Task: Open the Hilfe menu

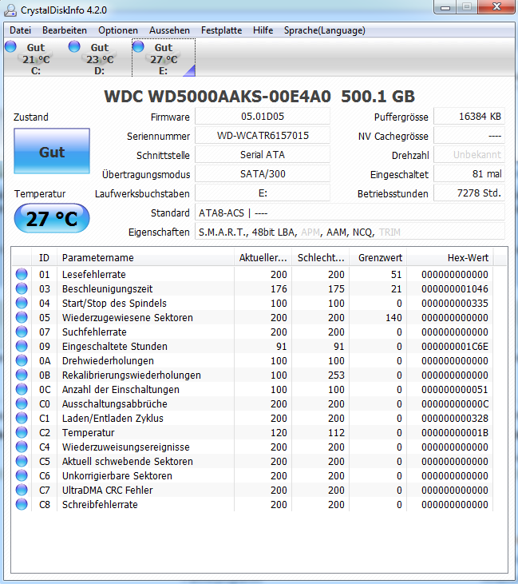Action: click(263, 30)
